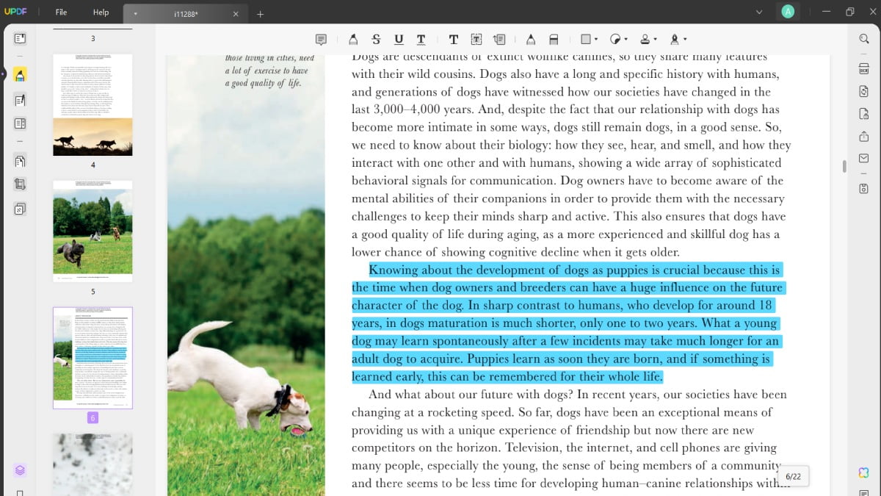Switch to Comment mode highlighter in sidebar
This screenshot has width=881, height=496.
coord(20,75)
